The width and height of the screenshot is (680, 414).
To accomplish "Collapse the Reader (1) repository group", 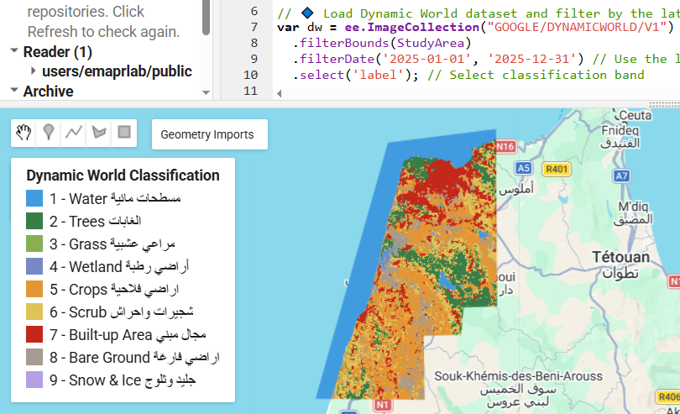I will tap(13, 51).
